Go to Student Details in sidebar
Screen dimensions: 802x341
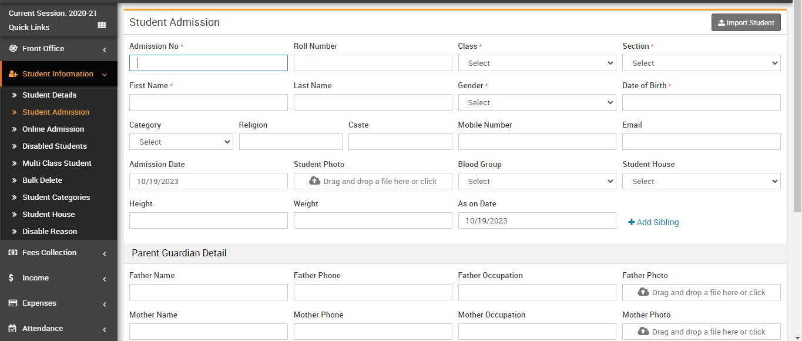tap(49, 95)
